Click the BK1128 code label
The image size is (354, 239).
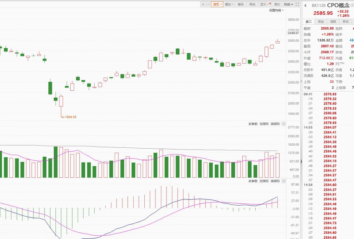tap(319, 6)
